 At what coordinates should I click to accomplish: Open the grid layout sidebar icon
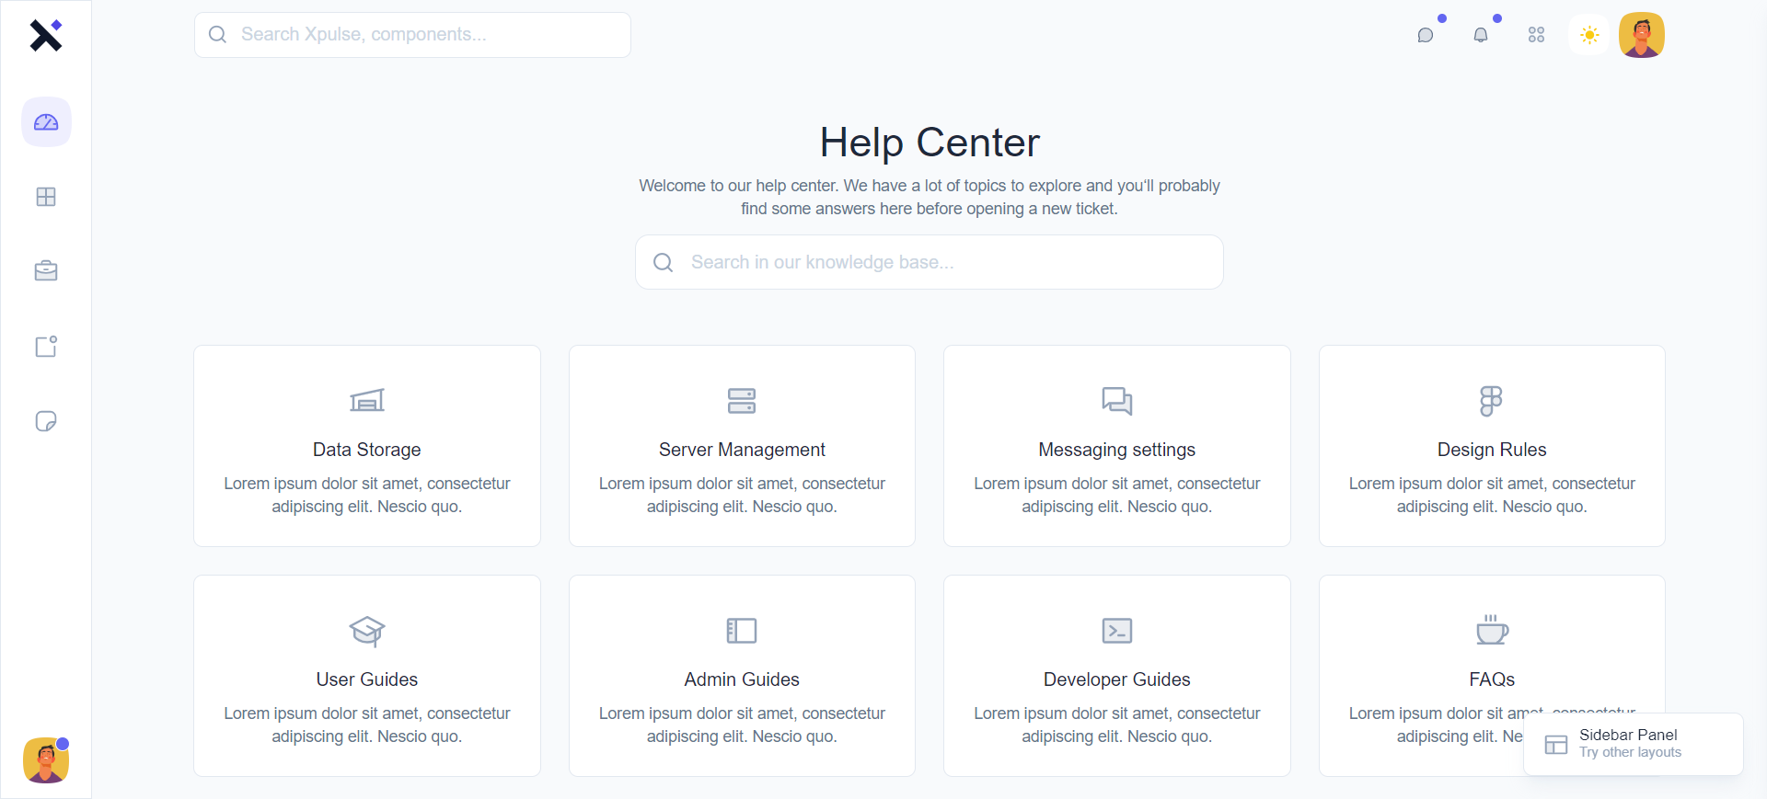pos(46,197)
